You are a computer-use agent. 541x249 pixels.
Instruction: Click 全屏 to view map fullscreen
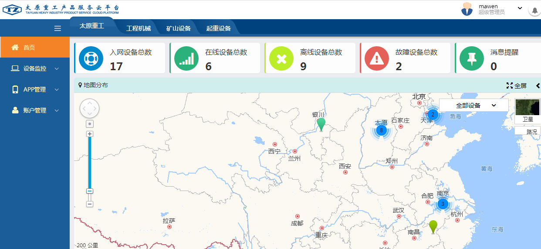point(517,85)
